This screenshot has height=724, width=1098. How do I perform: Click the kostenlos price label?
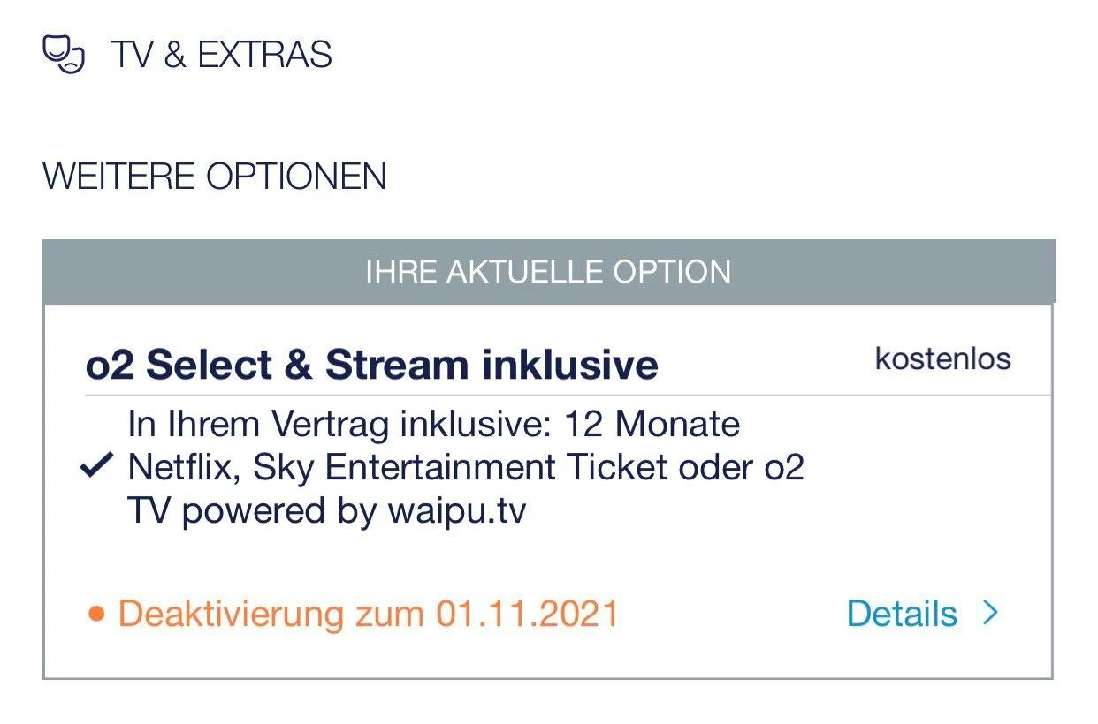(x=942, y=359)
